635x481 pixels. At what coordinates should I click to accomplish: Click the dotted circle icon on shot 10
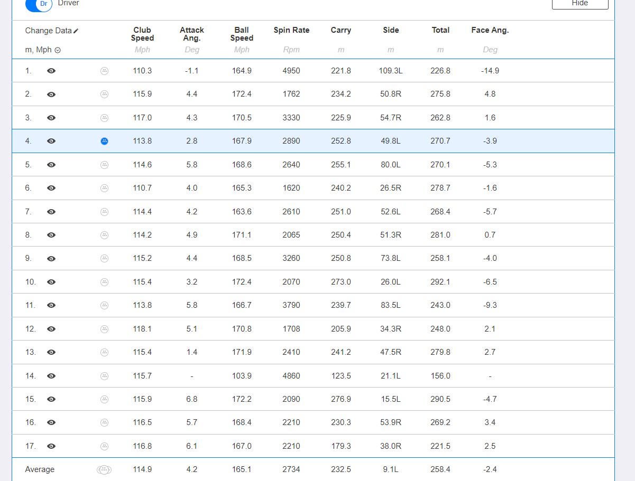point(104,282)
